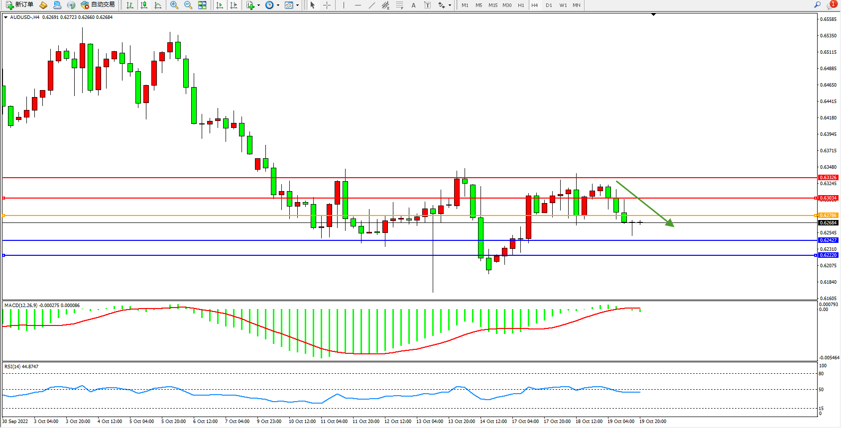The image size is (841, 428).
Task: Zoom out of the chart
Action: 188,5
